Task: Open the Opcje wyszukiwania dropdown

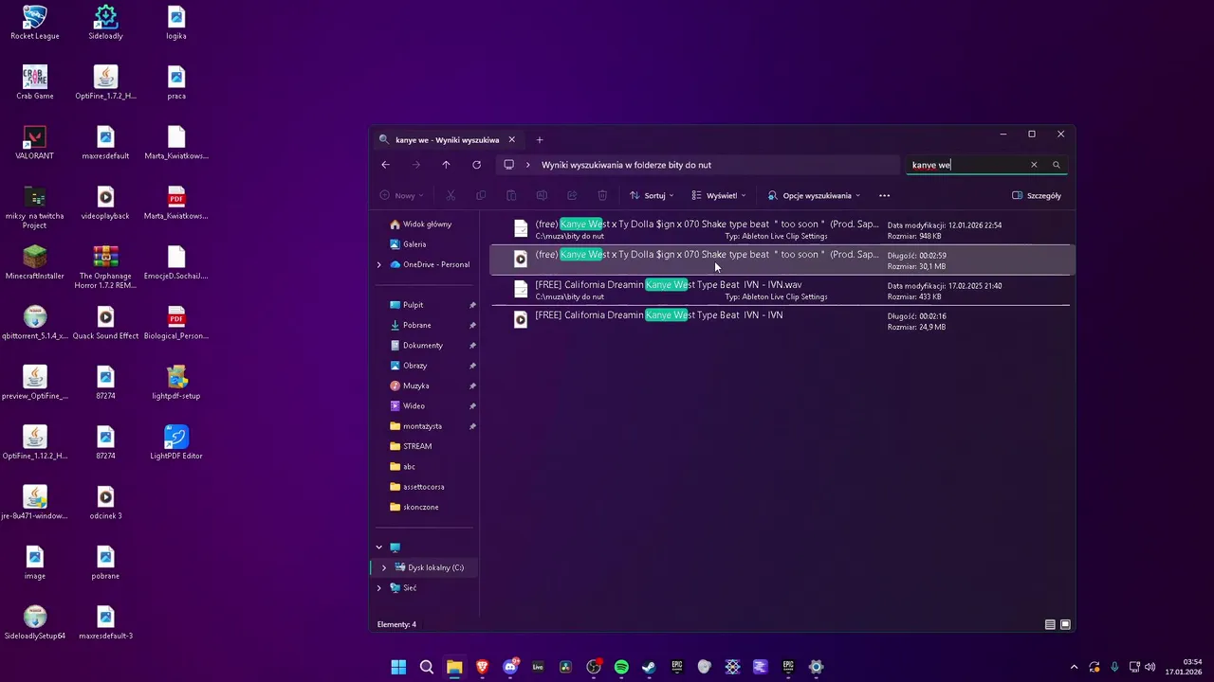Action: (814, 195)
